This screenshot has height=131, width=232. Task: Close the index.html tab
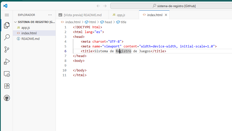coord(166,15)
